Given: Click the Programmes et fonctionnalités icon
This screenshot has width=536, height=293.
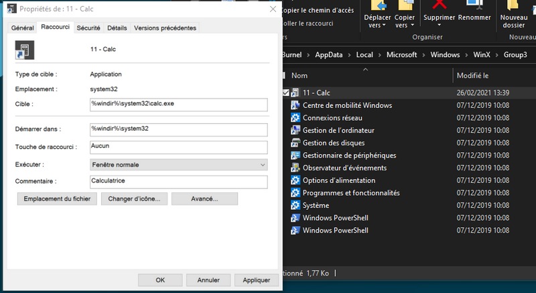Looking at the screenshot, I should pos(295,193).
